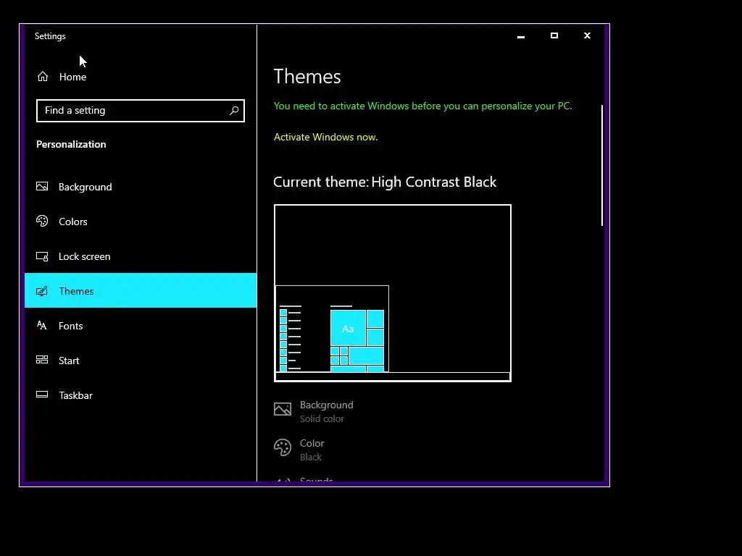Click Current theme: High Contrast Black text
Viewport: 742px width, 556px height.
pyautogui.click(x=385, y=182)
